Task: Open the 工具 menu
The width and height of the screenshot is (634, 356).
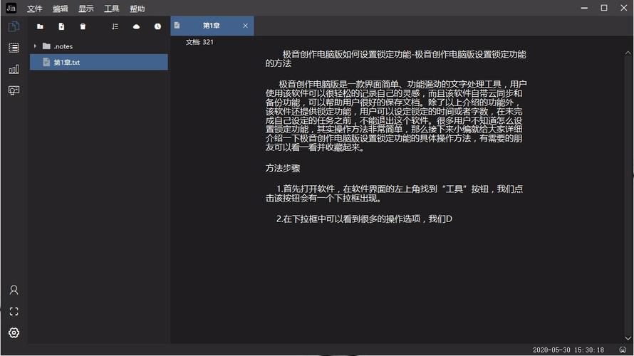Action: pyautogui.click(x=112, y=9)
